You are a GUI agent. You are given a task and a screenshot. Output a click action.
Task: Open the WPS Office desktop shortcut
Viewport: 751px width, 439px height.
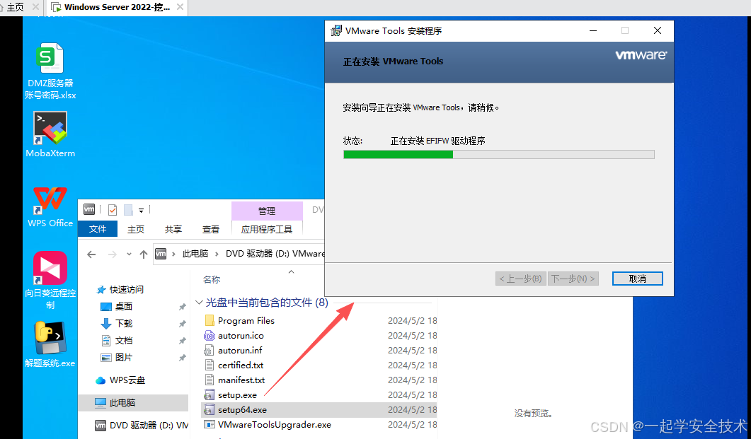click(50, 206)
